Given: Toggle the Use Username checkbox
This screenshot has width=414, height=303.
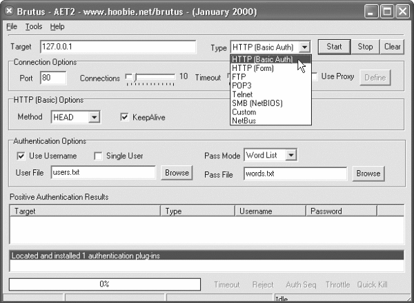Looking at the screenshot, I should 21,156.
